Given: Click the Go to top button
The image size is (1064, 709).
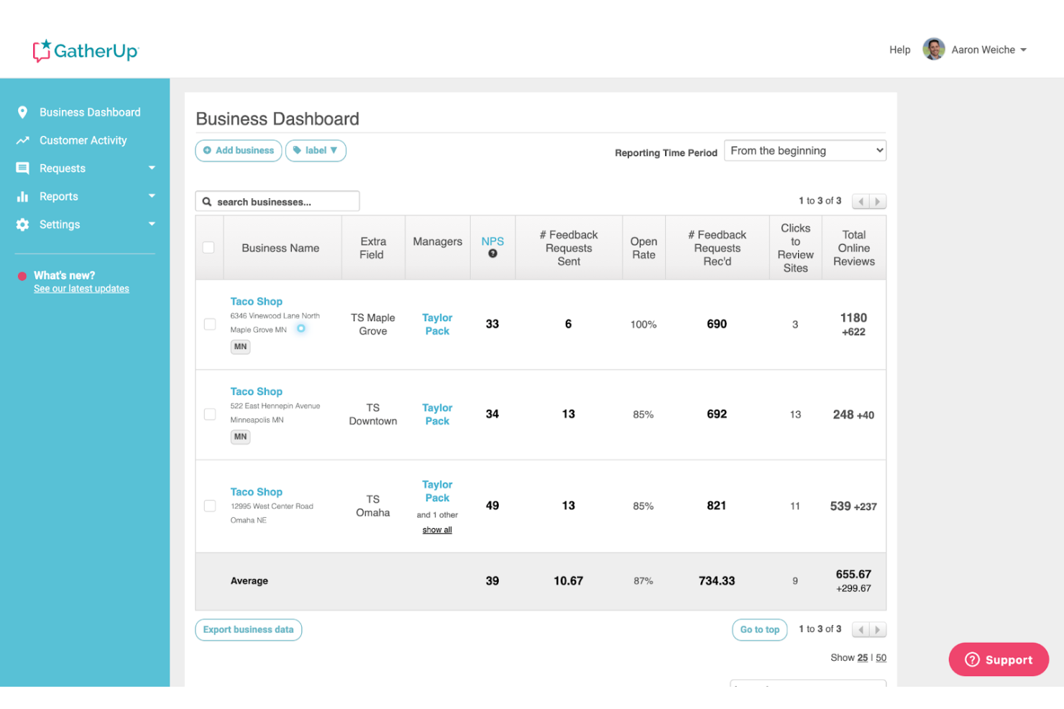Looking at the screenshot, I should [x=760, y=630].
